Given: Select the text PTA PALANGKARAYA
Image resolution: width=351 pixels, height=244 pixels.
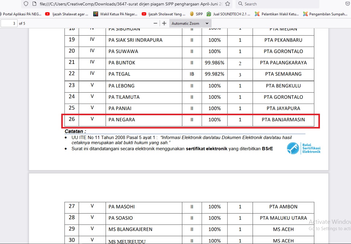Looking at the screenshot, I should (x=283, y=63).
